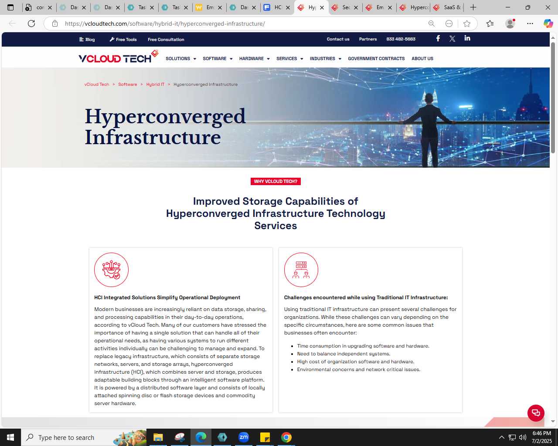Open the volume control in system tray
Screen dimensions: 558x446
[523, 437]
